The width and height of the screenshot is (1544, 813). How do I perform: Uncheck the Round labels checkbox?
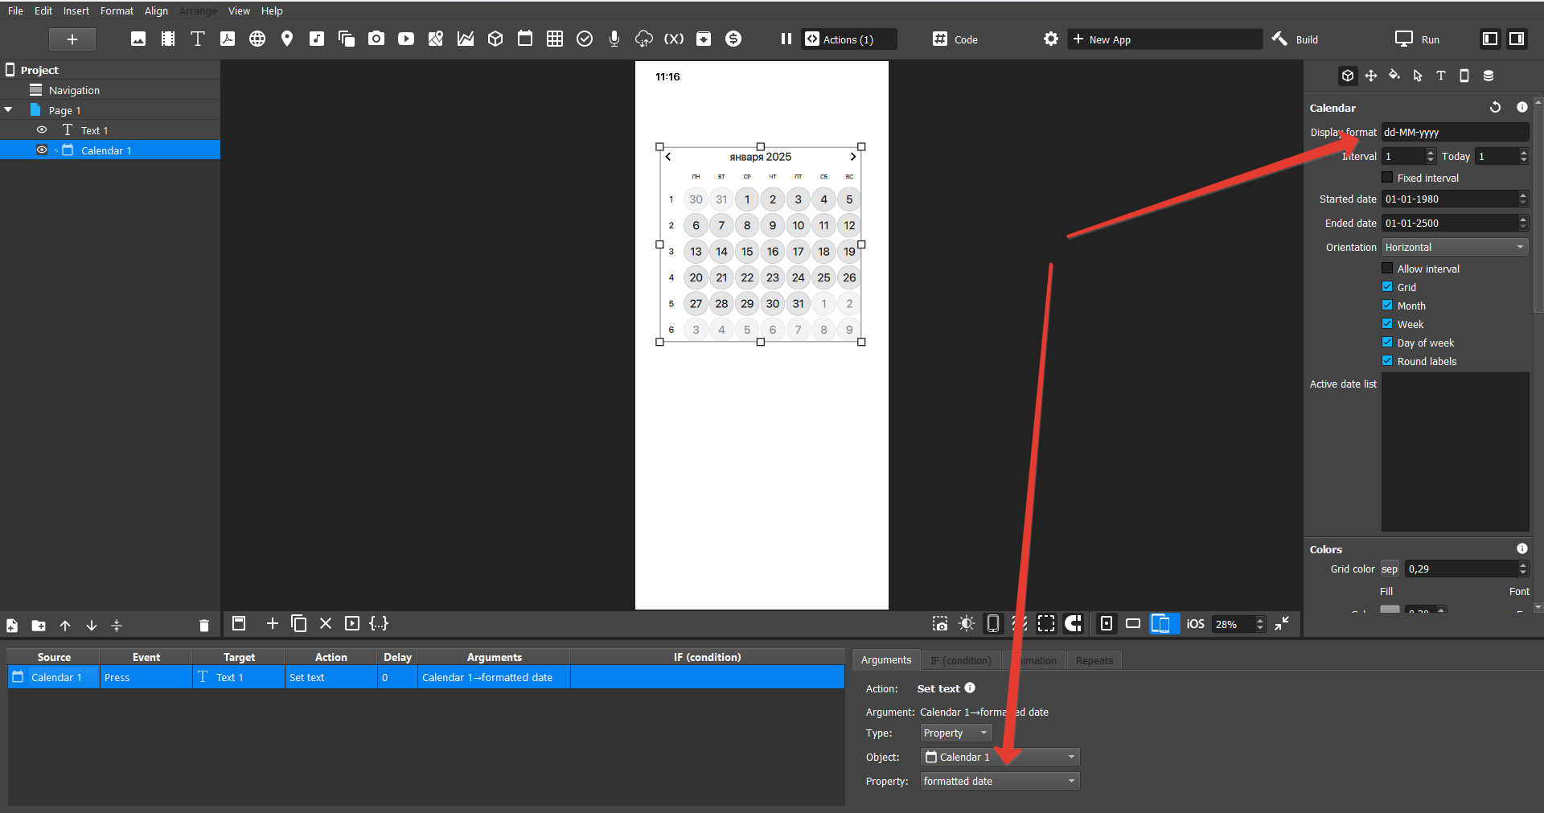(1387, 361)
